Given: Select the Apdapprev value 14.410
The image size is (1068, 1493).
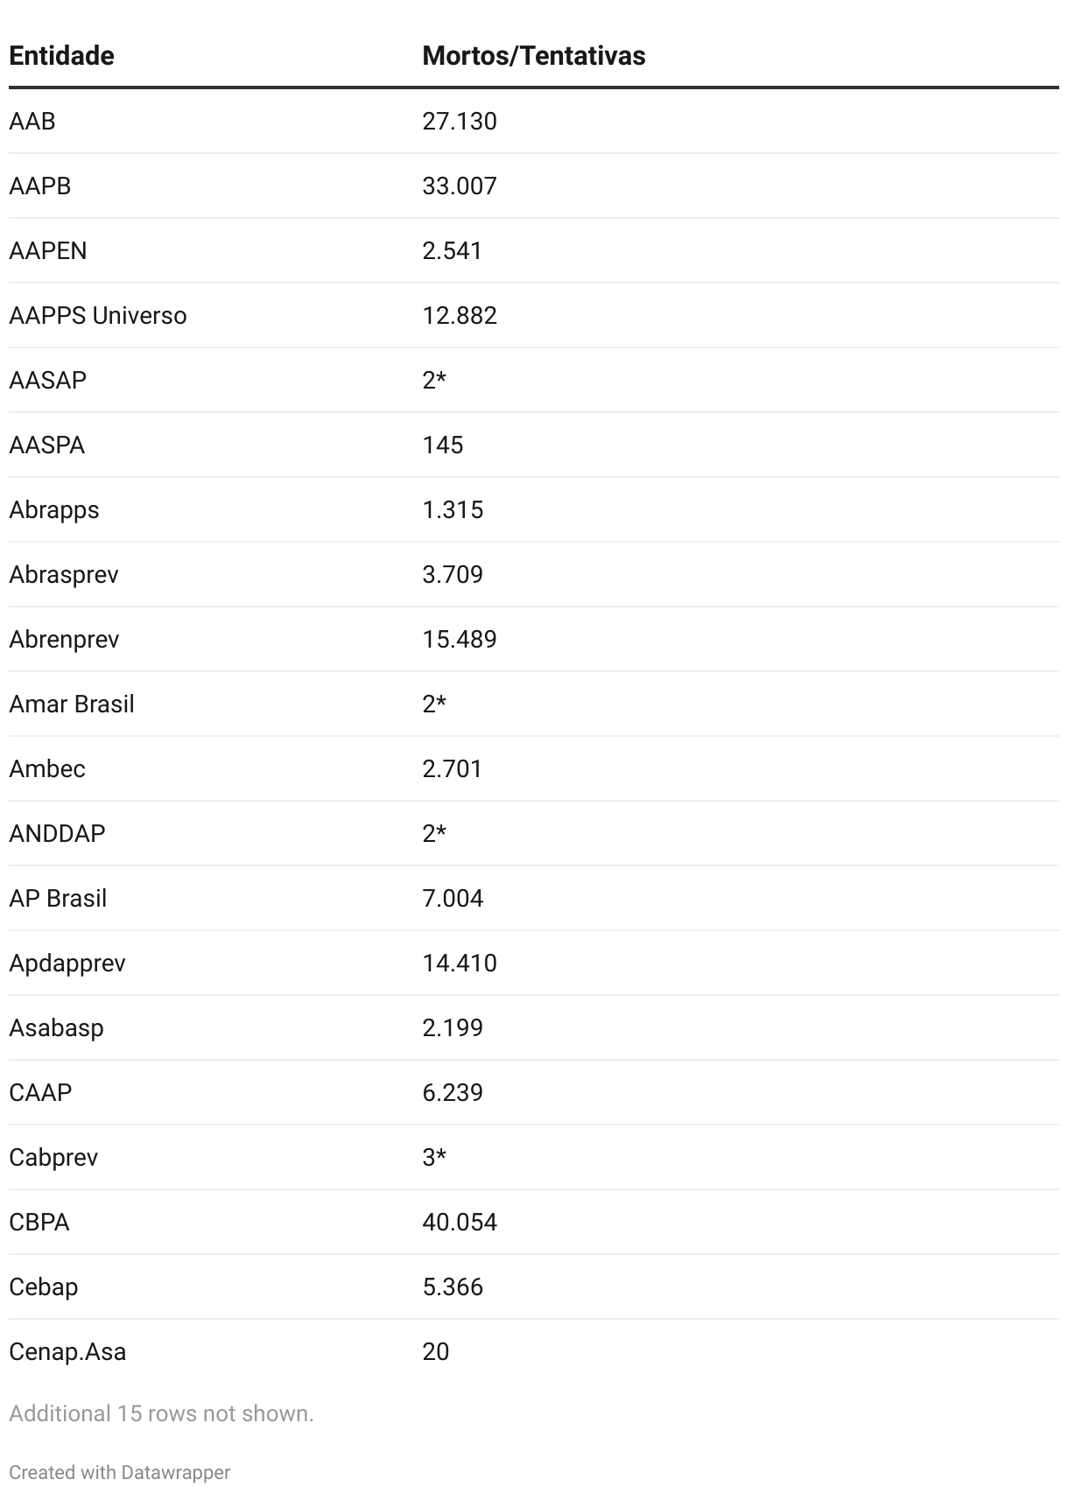Looking at the screenshot, I should (x=459, y=963).
